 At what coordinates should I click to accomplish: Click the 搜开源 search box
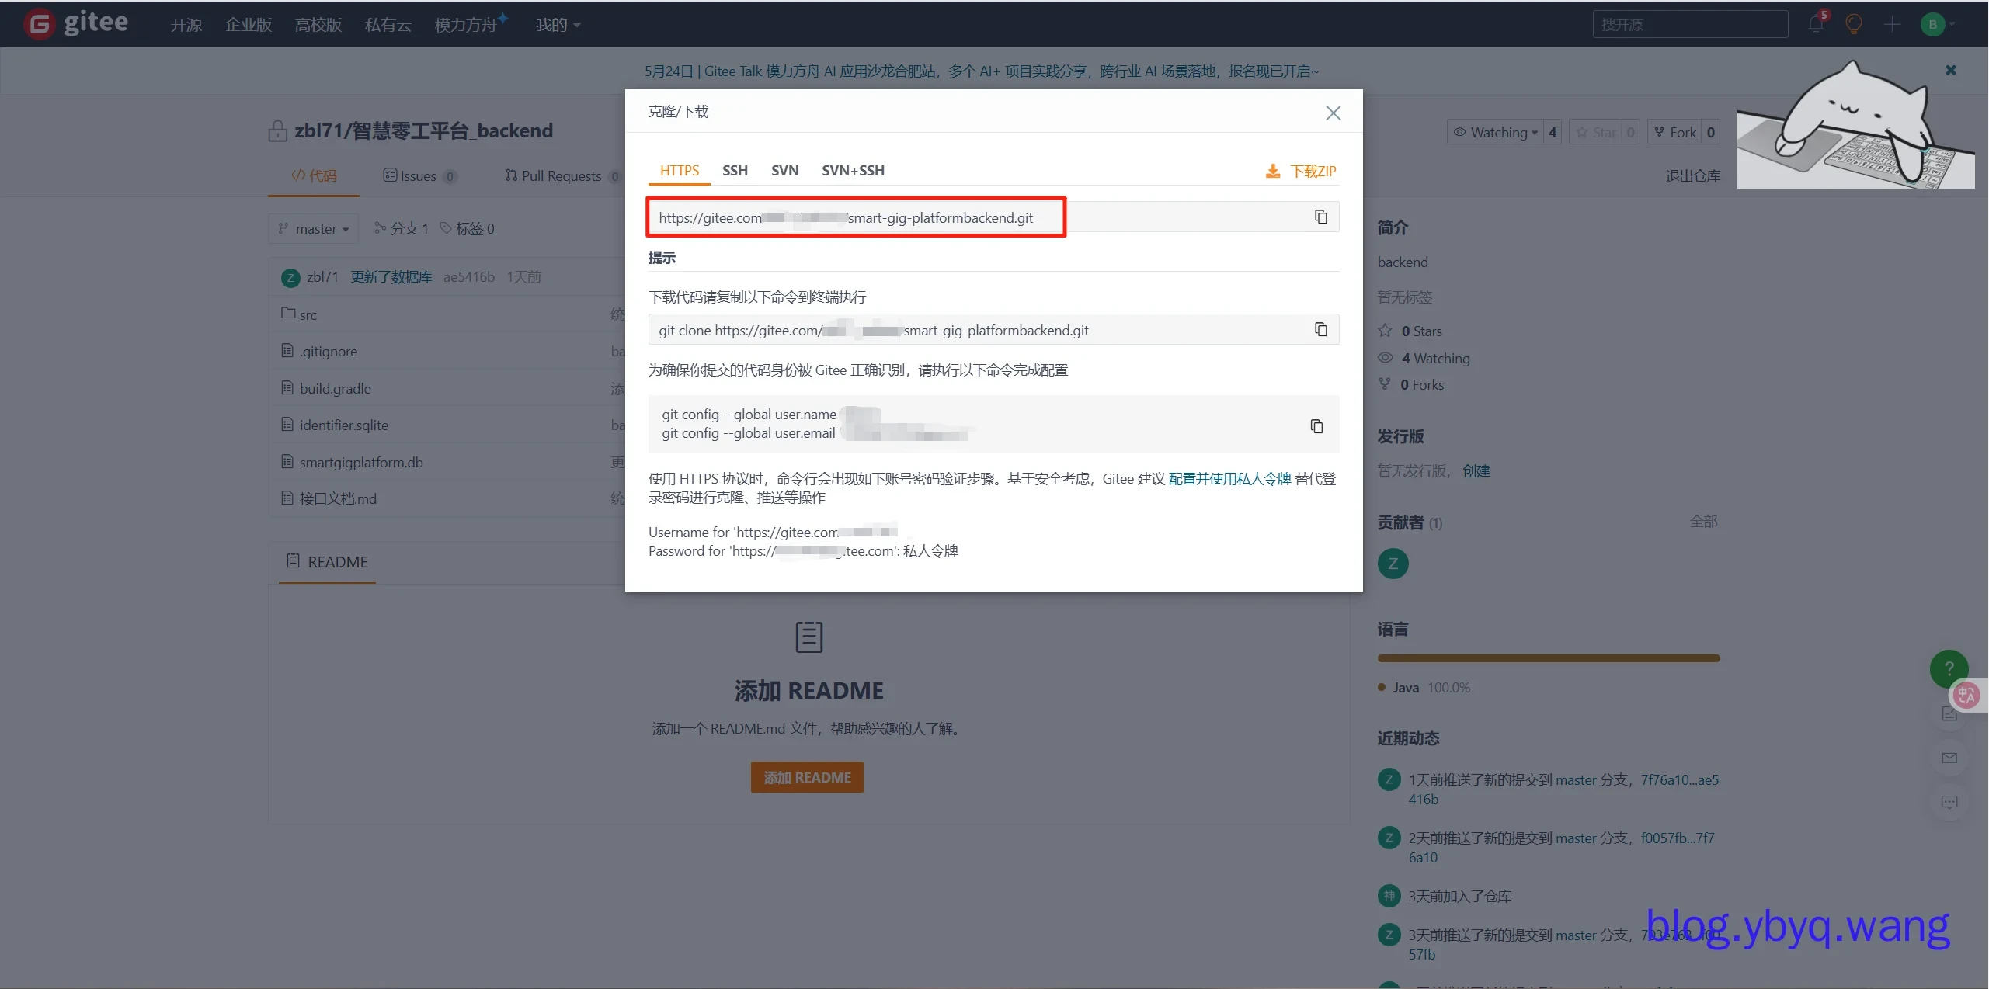pos(1690,24)
